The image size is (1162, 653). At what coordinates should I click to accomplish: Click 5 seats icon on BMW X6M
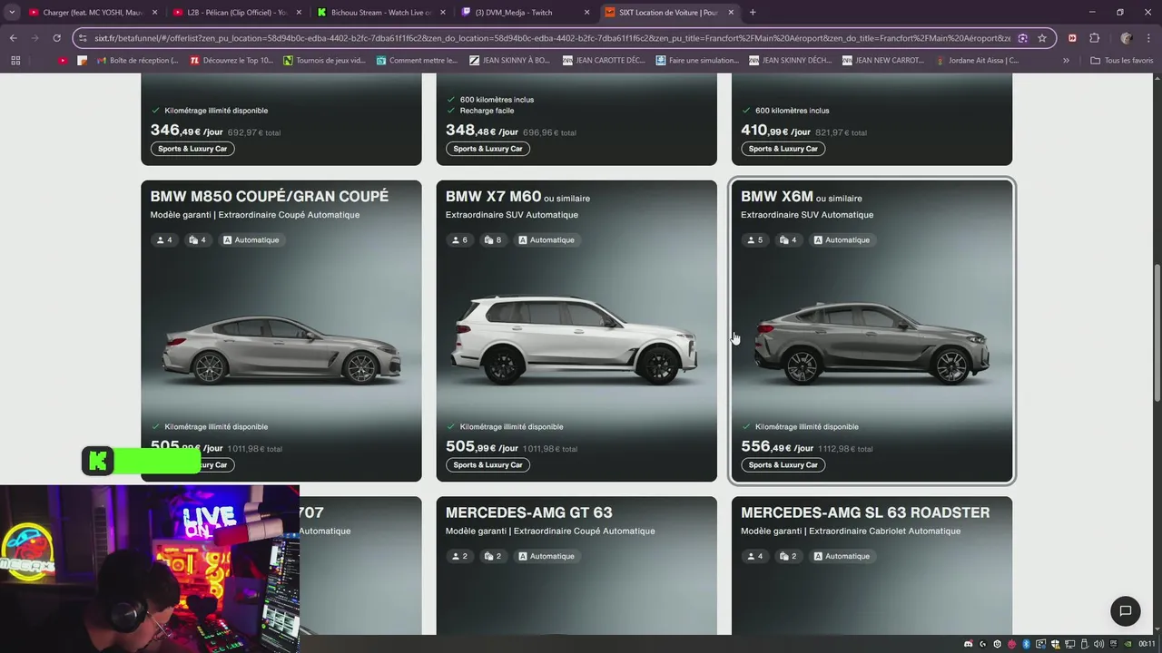coord(754,240)
